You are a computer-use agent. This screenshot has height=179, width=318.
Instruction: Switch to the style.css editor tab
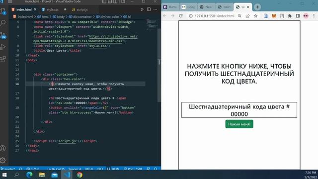52,9
